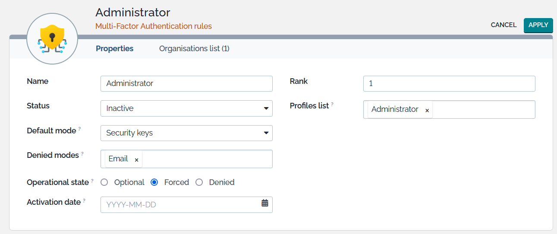Select the Optional operational state

click(x=104, y=182)
